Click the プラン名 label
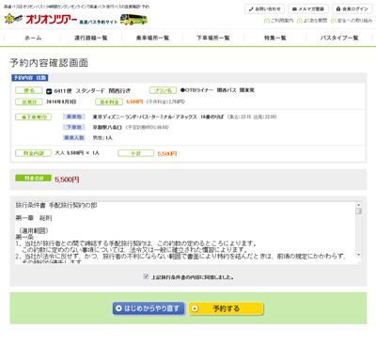This screenshot has width=376, height=344. coord(164,90)
